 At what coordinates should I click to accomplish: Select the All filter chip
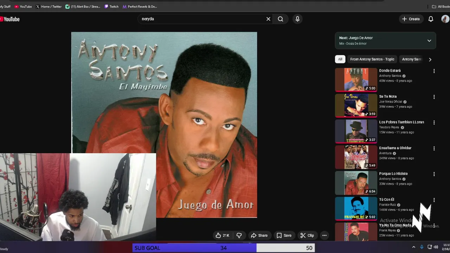(x=340, y=59)
